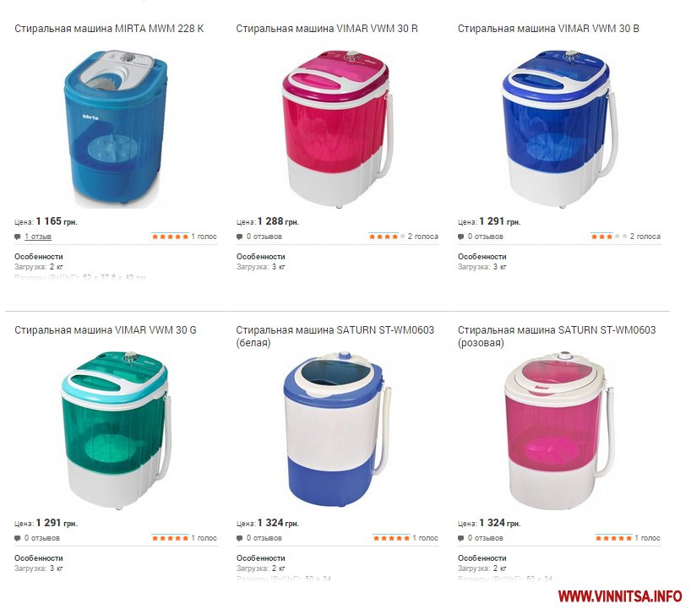Viewport: 691px width, 609px height.
Task: Click the pink VIMAR VWM 30 R image
Action: click(337, 129)
